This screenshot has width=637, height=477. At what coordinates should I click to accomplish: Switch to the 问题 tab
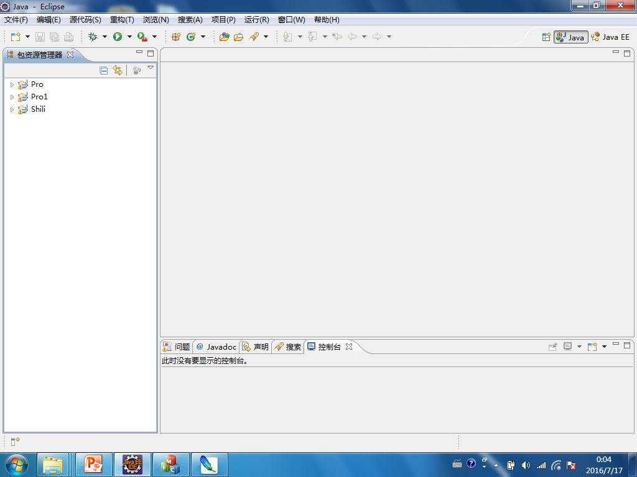click(x=177, y=347)
